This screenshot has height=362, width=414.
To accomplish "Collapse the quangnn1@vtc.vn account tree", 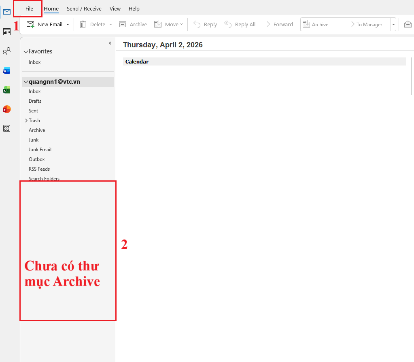I will coord(26,82).
